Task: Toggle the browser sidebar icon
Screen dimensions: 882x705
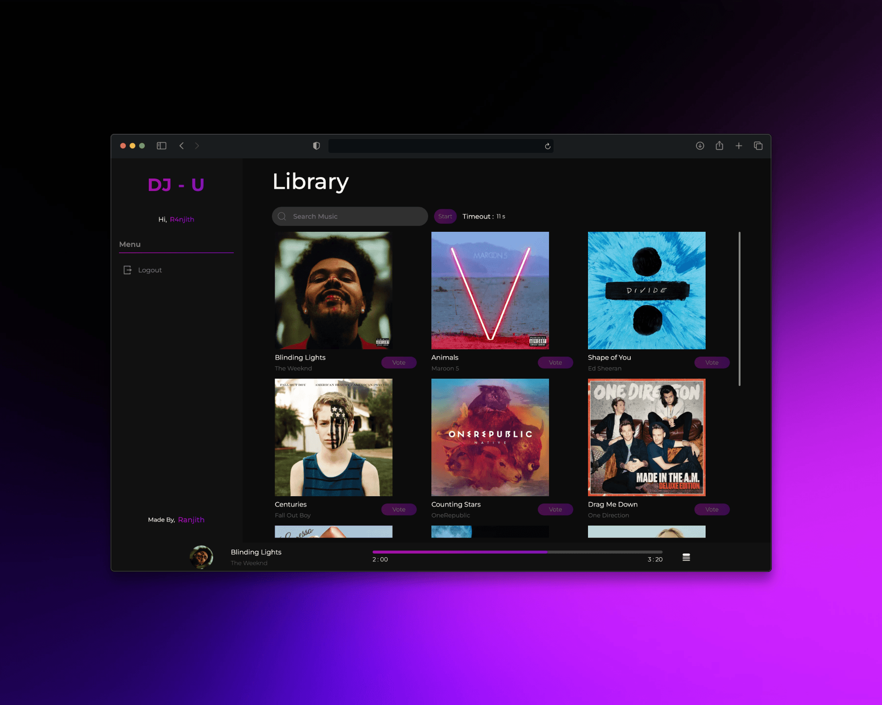Action: (161, 146)
